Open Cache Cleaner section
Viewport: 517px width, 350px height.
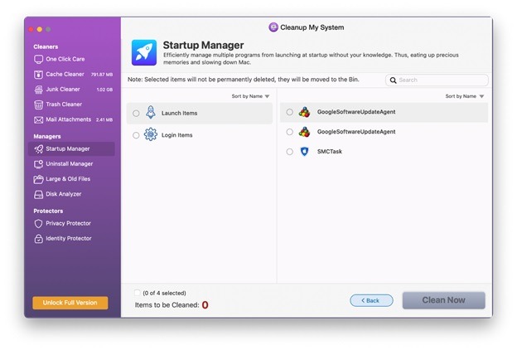click(x=65, y=75)
